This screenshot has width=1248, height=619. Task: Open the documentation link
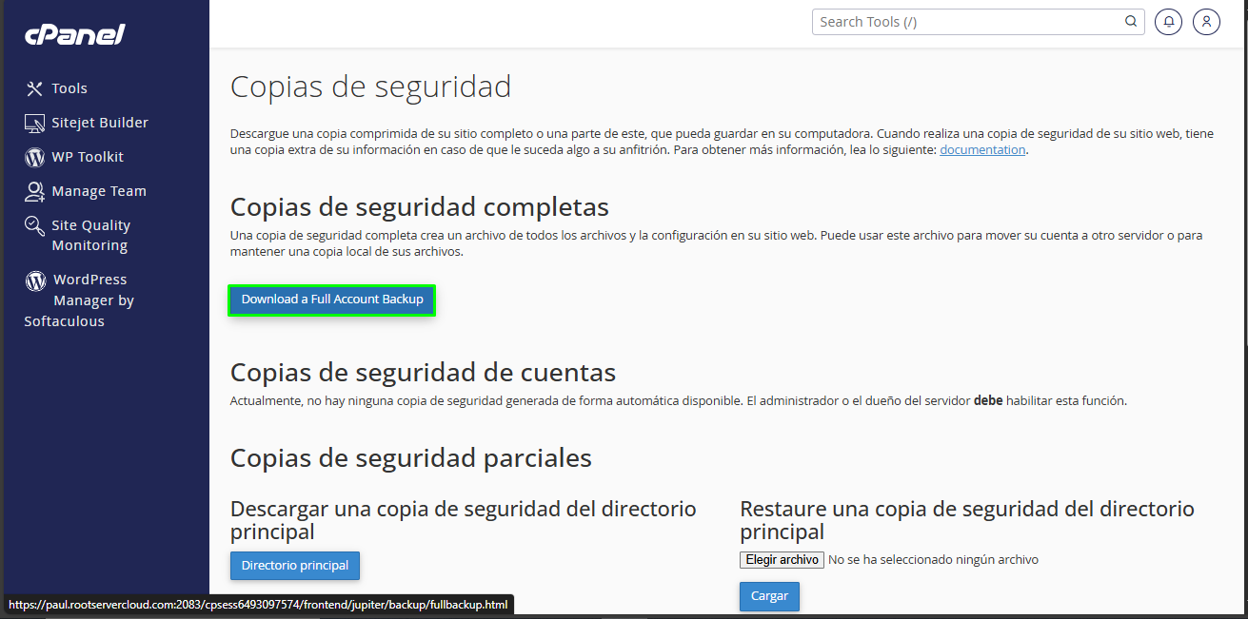click(981, 149)
